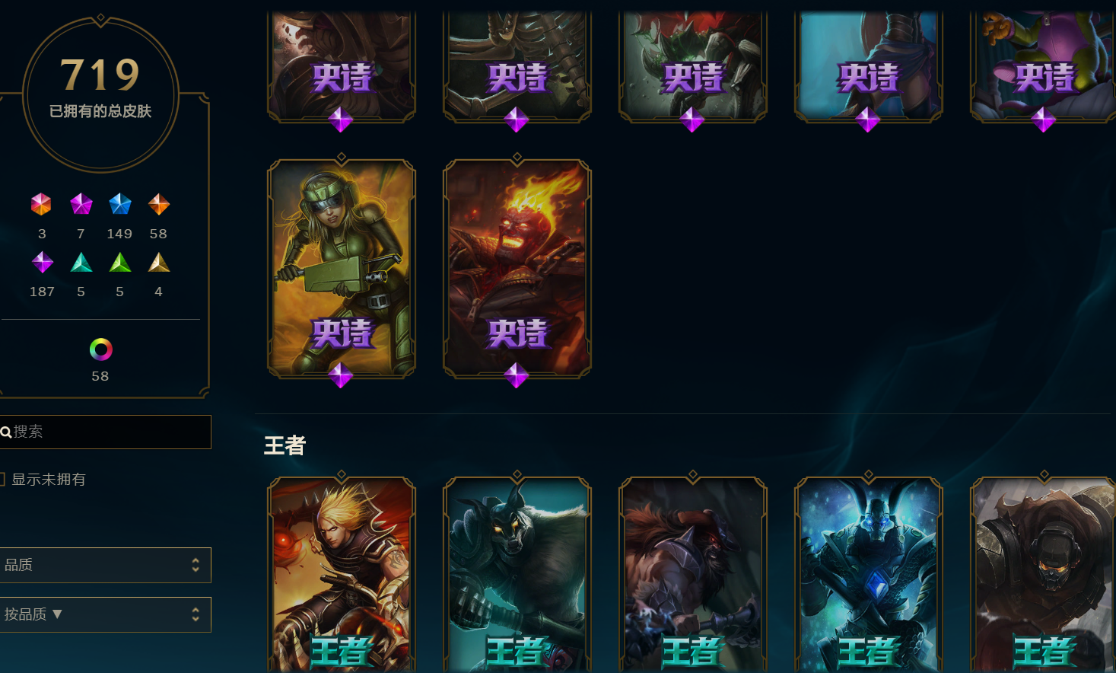
Task: Click the orange gem icon above first 58
Action: coord(158,204)
